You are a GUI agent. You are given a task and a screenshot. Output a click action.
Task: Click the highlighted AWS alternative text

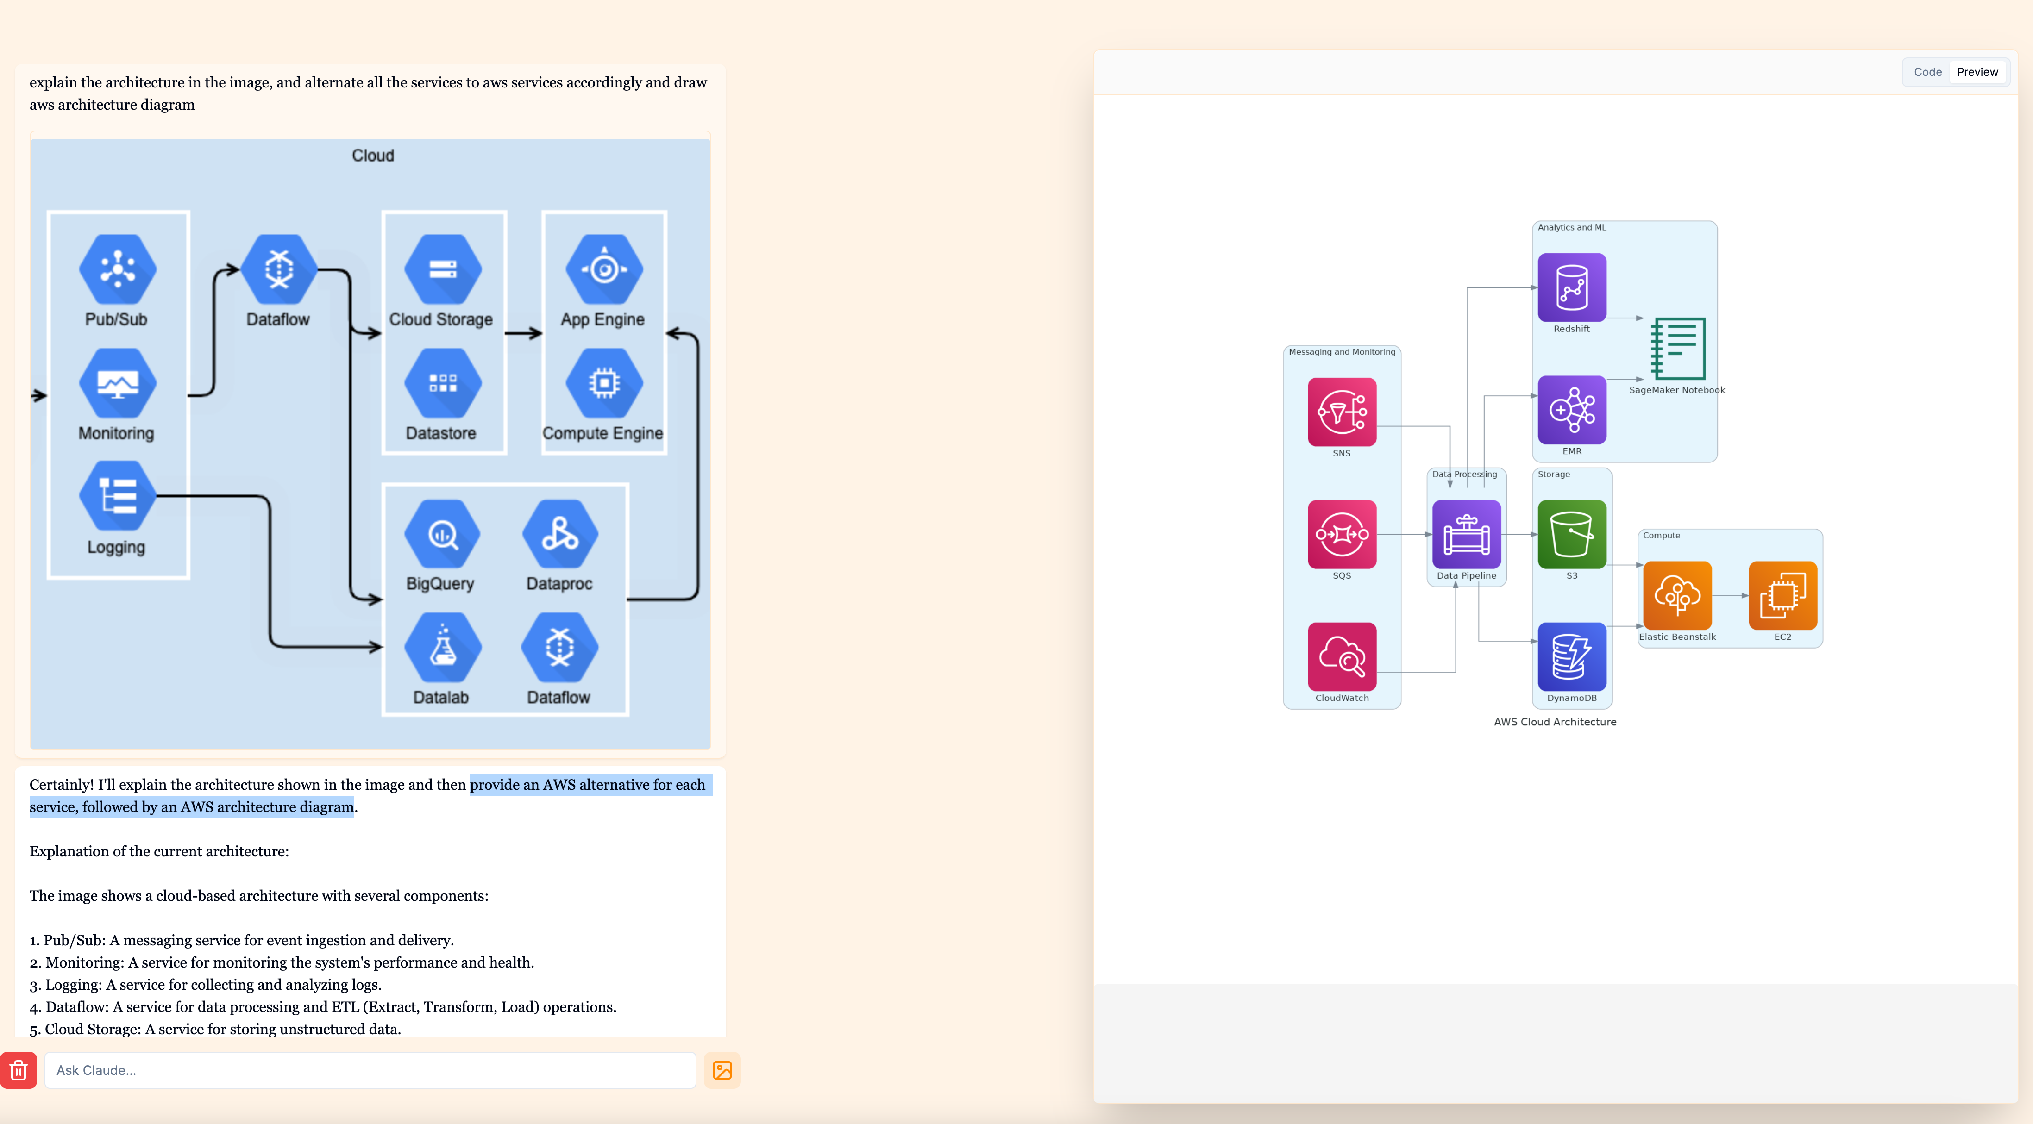586,784
